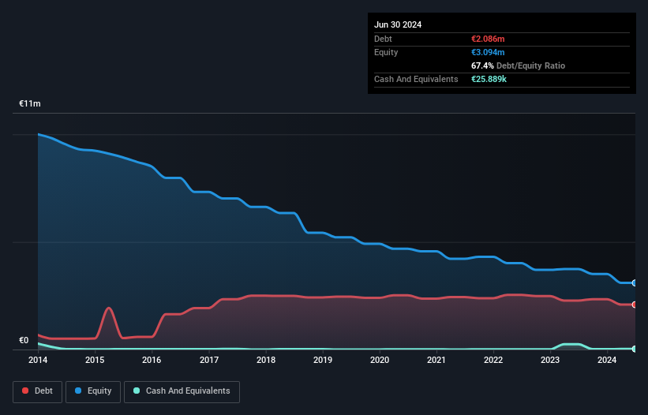
Task: Toggle the Equity series legend button
Action: 93,391
